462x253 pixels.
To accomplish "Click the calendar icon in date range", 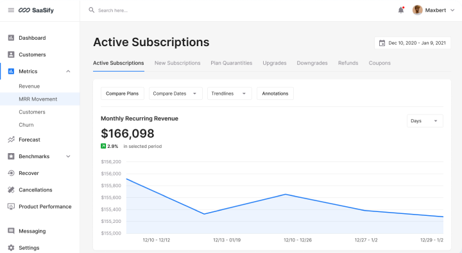I will [382, 43].
